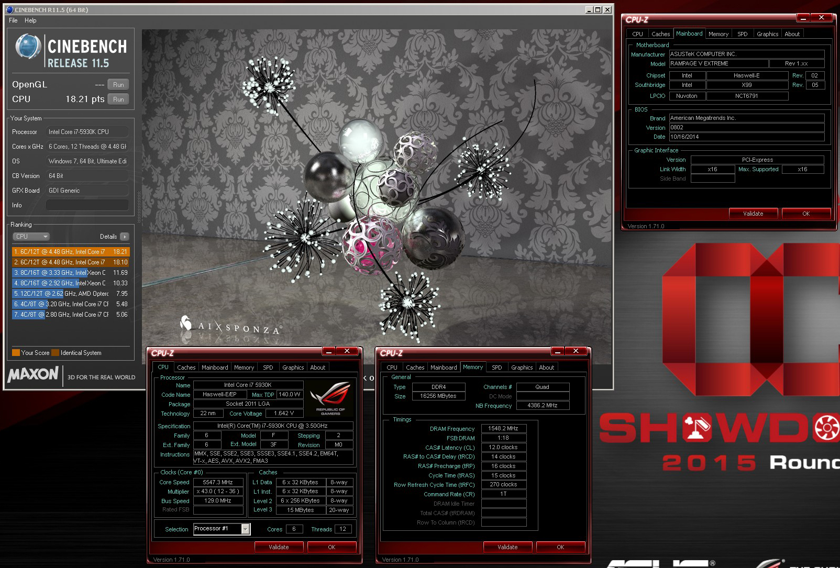This screenshot has height=568, width=840.
Task: Click DRAM Frequency value 1548.2 MHz
Action: 503,428
